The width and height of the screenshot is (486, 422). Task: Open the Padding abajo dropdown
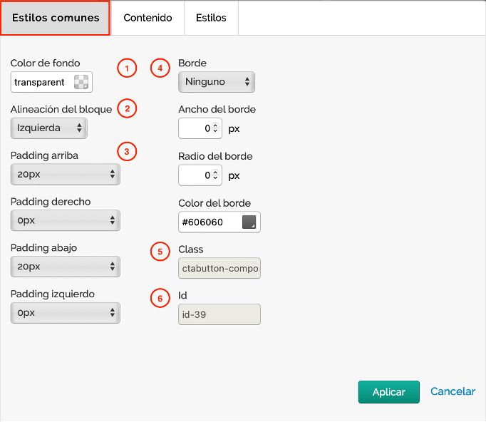tap(65, 267)
